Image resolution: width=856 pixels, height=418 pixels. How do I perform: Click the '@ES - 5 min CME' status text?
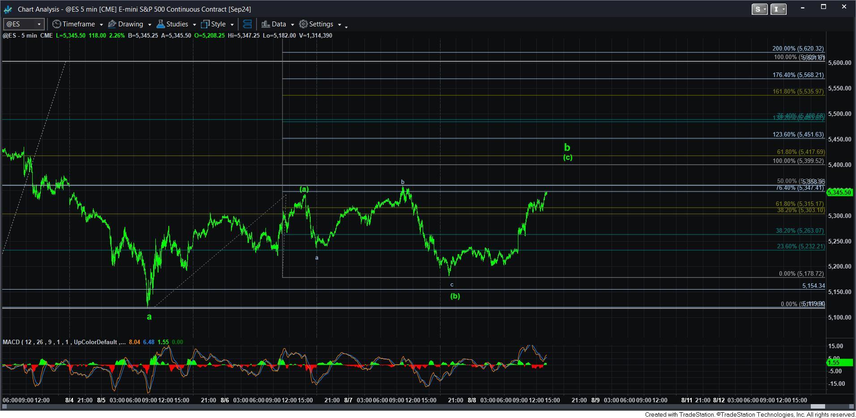(27, 35)
